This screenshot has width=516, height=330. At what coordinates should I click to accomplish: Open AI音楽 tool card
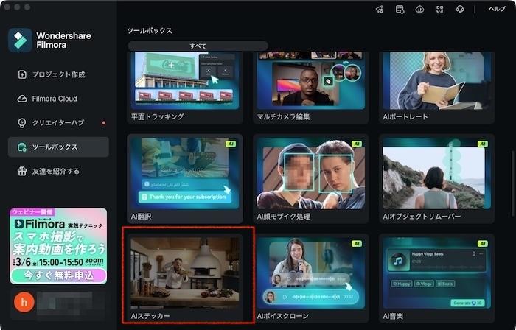(436, 278)
